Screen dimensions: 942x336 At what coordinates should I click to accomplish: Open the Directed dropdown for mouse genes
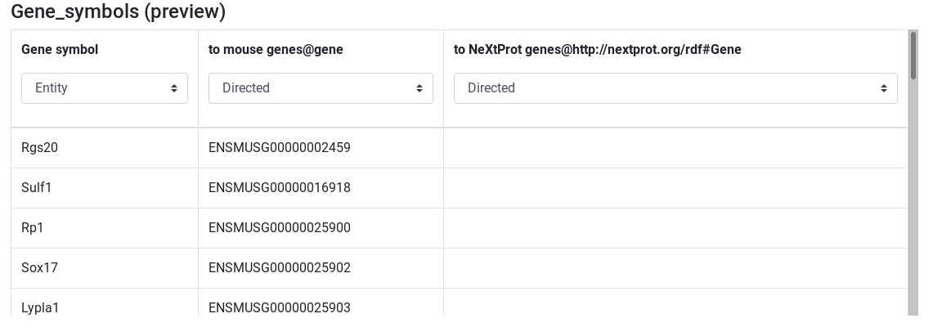tap(321, 88)
